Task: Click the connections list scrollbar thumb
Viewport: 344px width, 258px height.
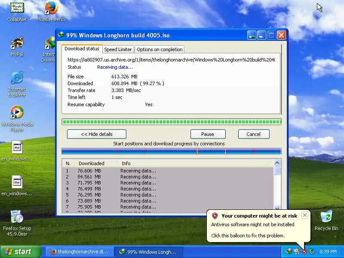Action: tap(277, 170)
